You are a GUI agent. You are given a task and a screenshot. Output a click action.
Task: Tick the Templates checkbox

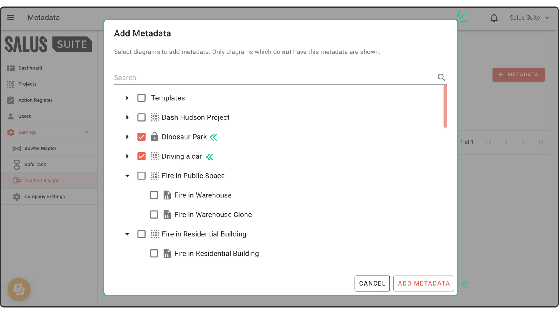[141, 98]
